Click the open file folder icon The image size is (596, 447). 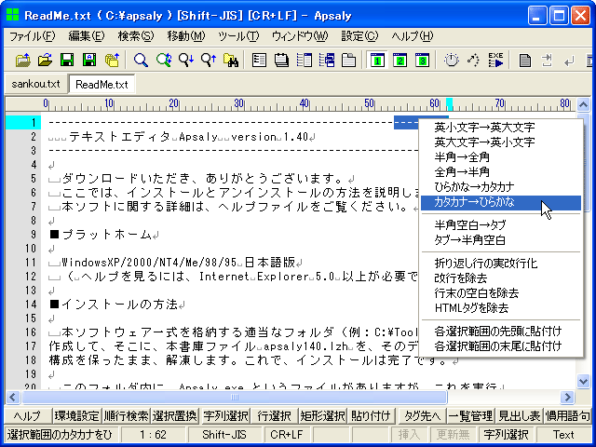point(44,61)
